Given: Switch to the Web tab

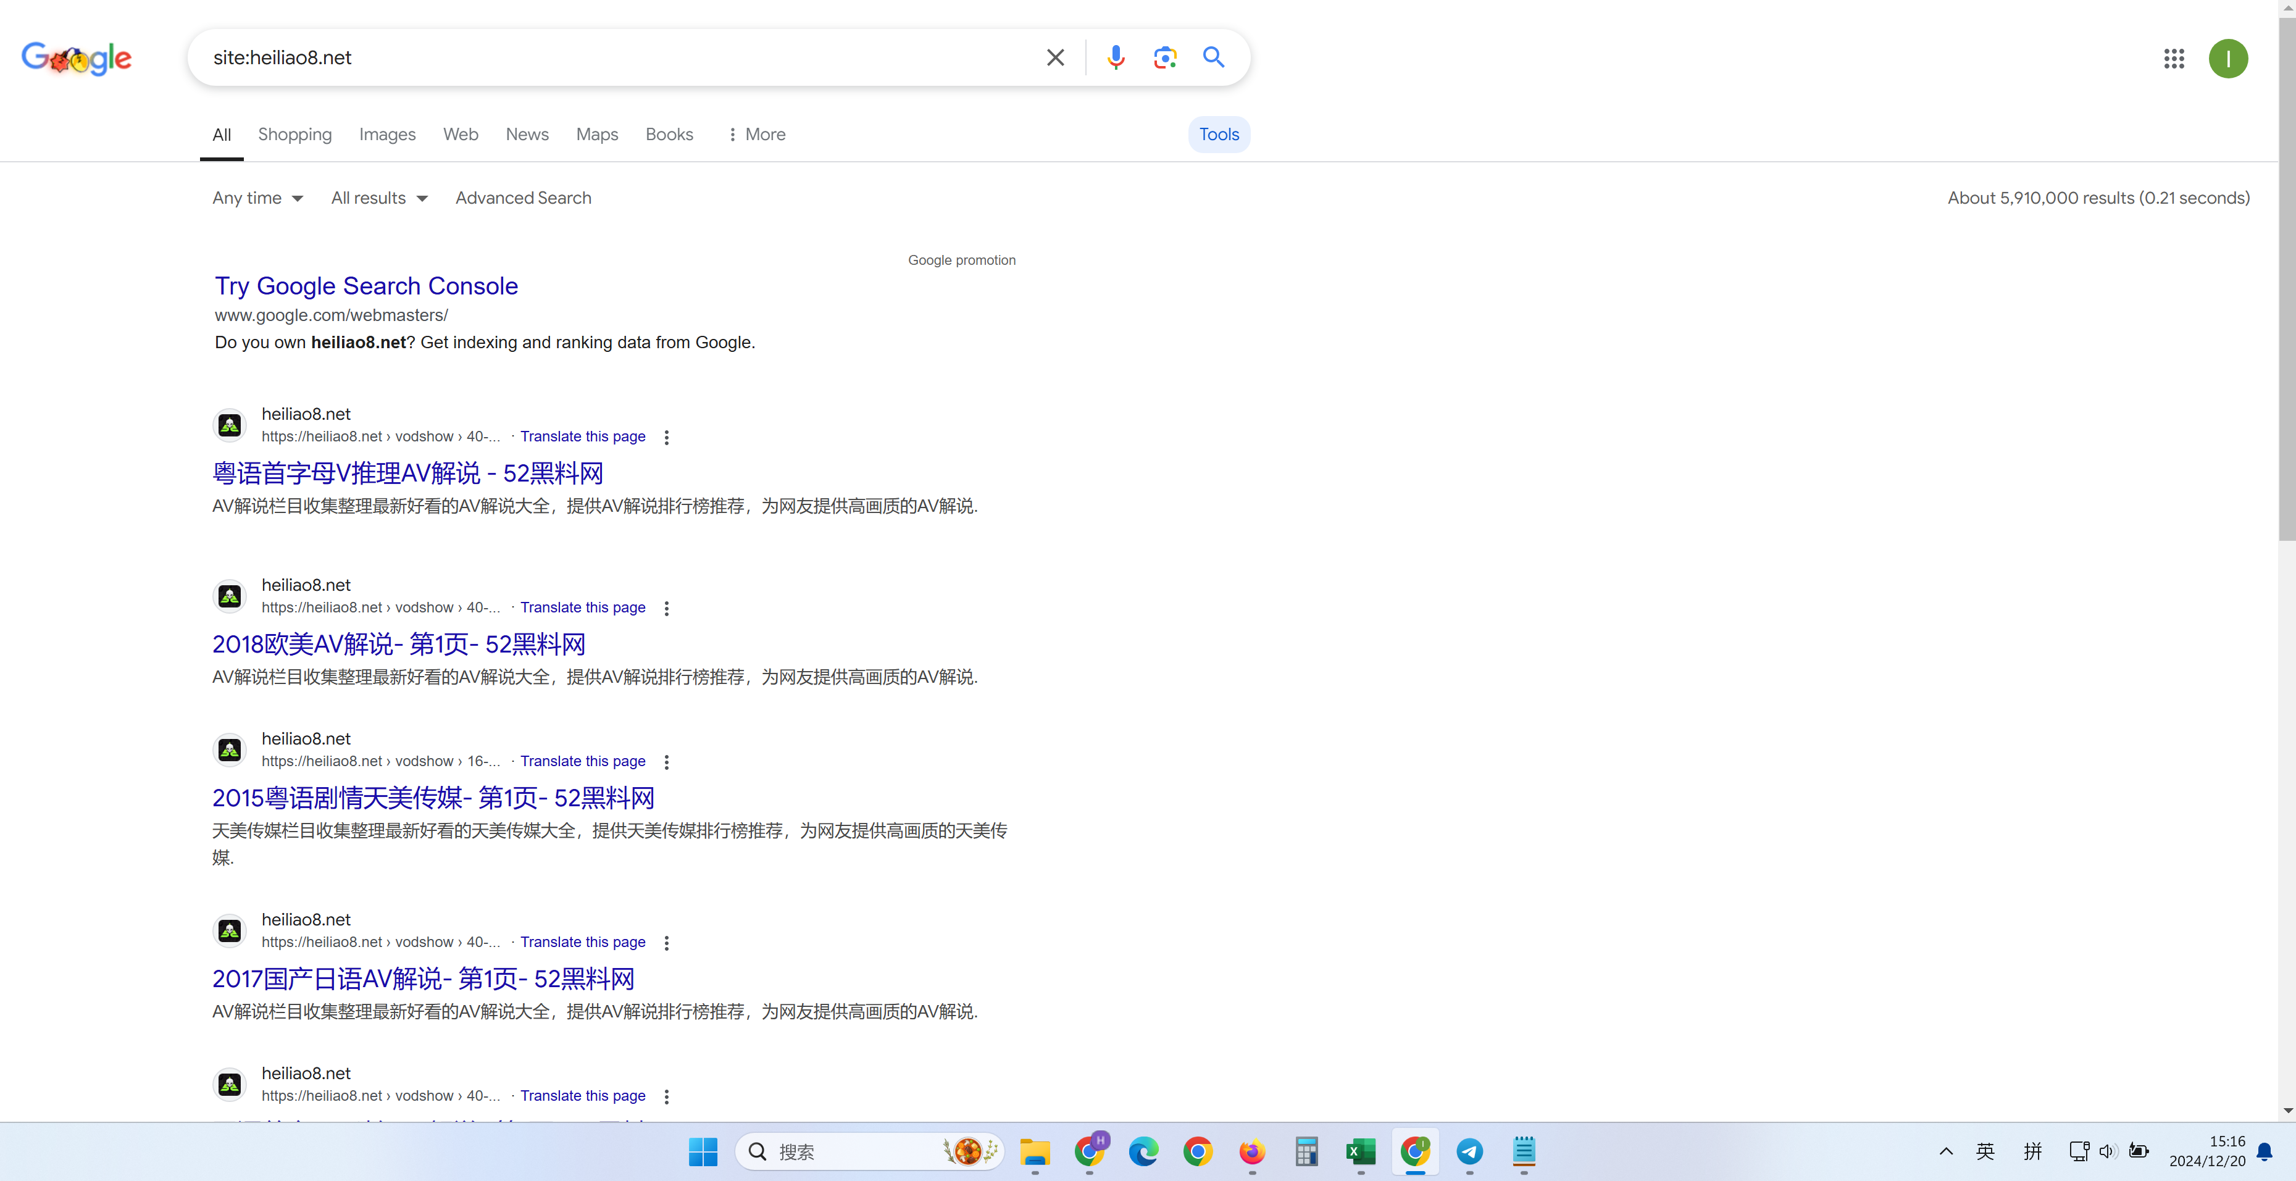Looking at the screenshot, I should (461, 135).
